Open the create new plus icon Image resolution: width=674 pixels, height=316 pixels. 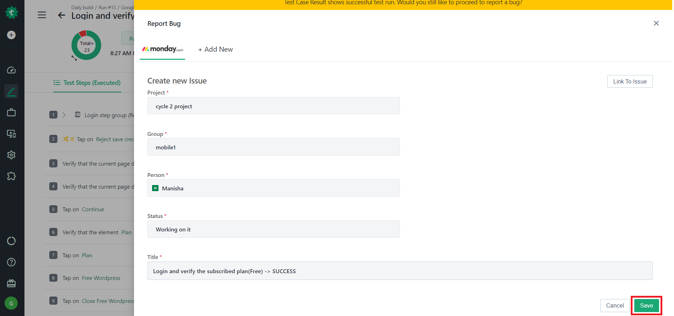pos(11,35)
